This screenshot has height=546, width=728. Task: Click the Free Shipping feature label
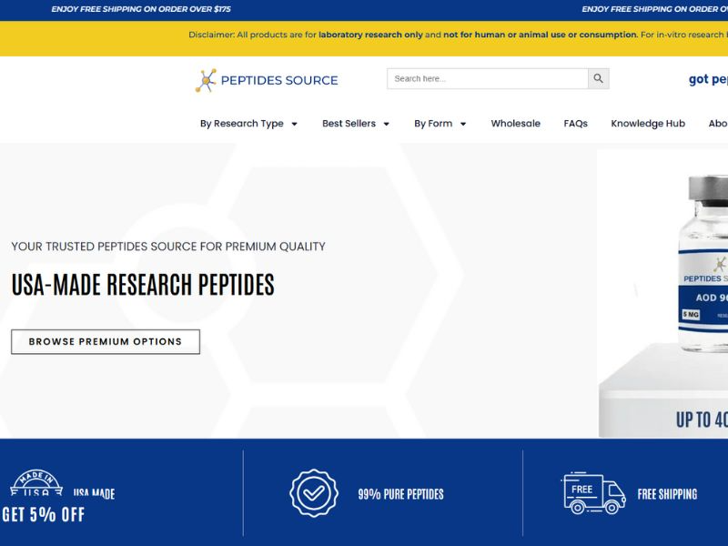click(x=667, y=494)
